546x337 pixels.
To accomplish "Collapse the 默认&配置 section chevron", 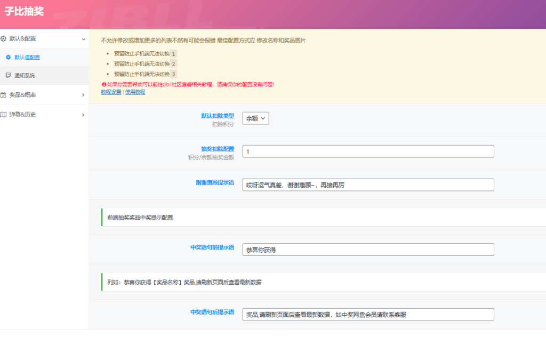I will click(x=83, y=39).
